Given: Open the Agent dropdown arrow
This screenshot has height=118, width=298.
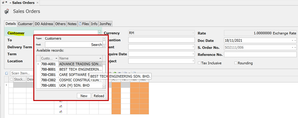Looking at the screenshot, I should [x=193, y=47].
